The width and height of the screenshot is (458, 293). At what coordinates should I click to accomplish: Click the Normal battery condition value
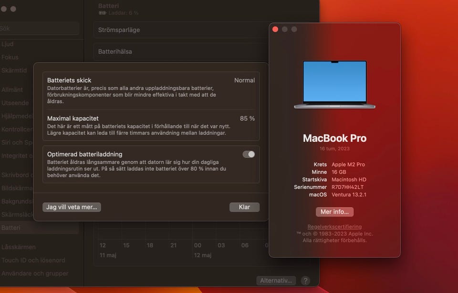244,80
